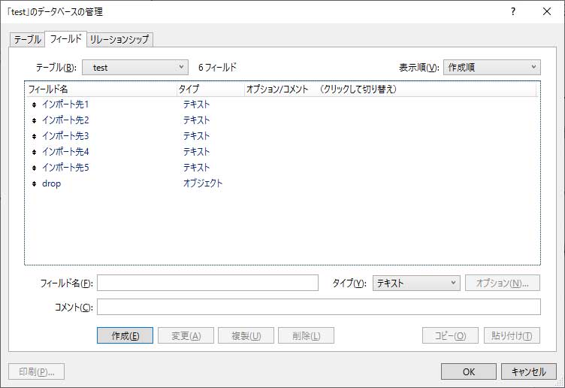Click reorder handle beside インポート先1
The width and height of the screenshot is (565, 388).
click(34, 105)
